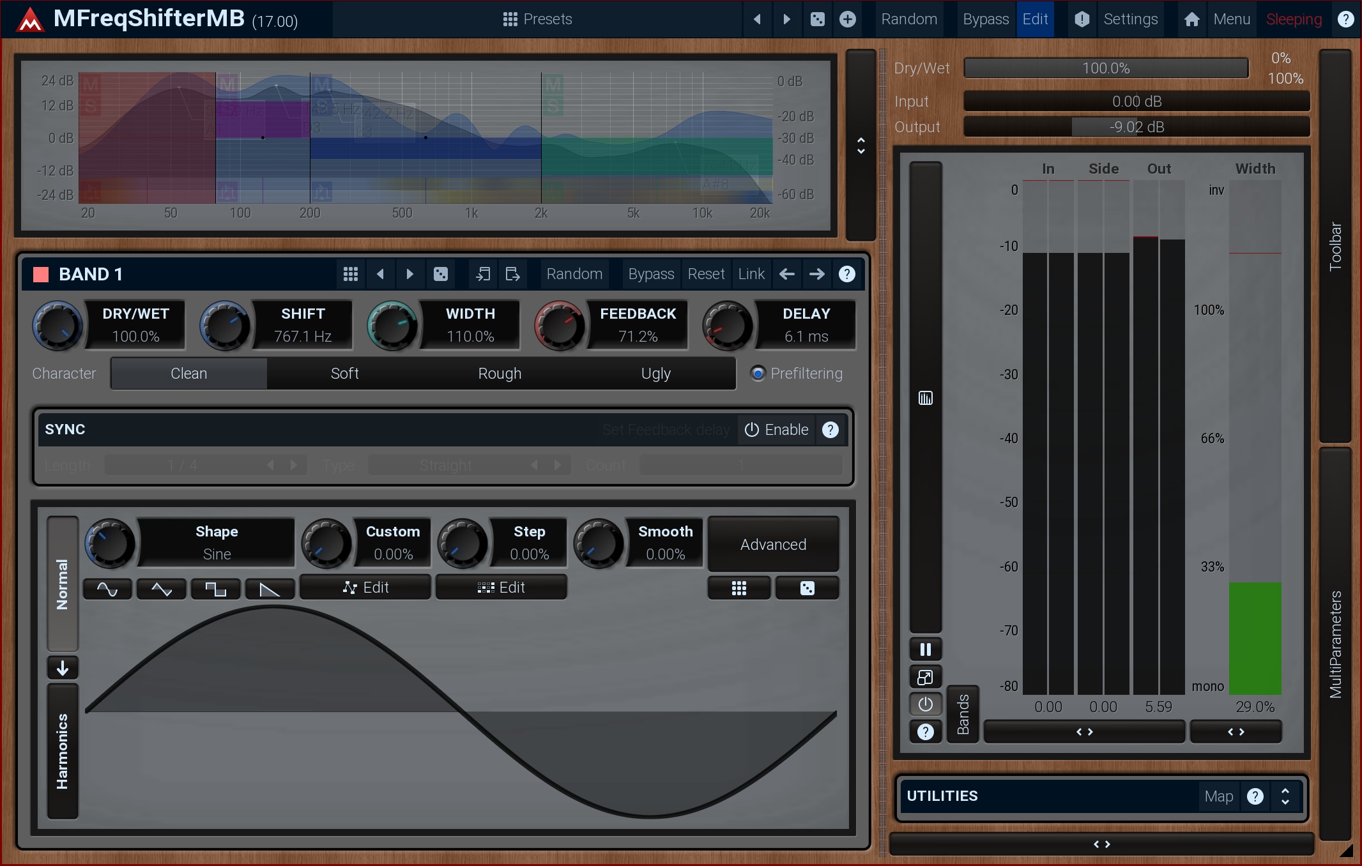Toggle the meter power button
This screenshot has height=866, width=1362.
click(925, 704)
